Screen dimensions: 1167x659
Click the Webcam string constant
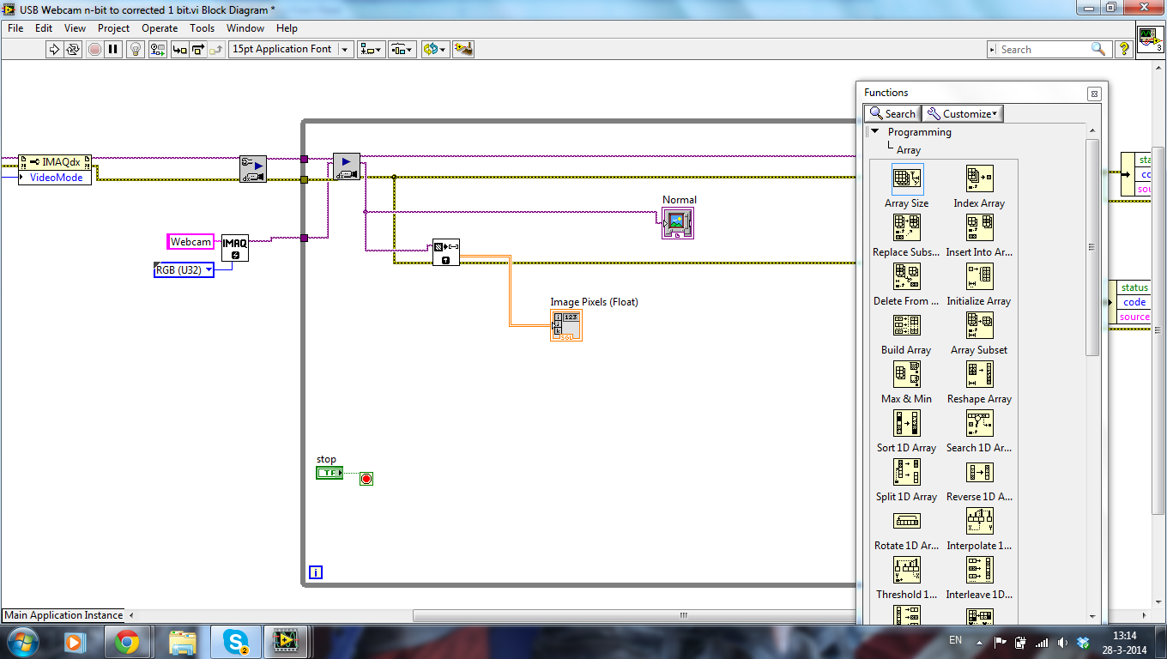[190, 242]
